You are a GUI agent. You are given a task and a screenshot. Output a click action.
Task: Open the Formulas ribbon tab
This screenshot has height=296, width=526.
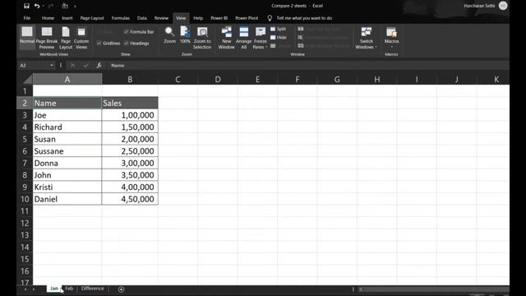(x=121, y=18)
